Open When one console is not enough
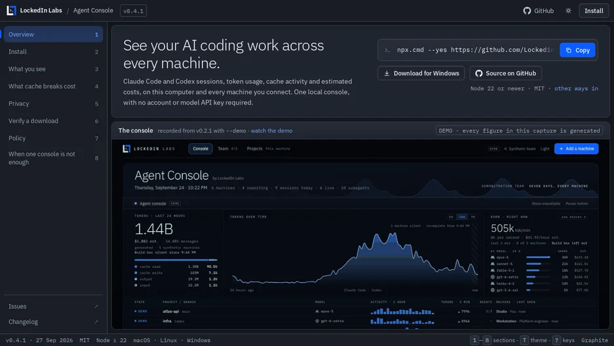The width and height of the screenshot is (614, 346). 53,158
